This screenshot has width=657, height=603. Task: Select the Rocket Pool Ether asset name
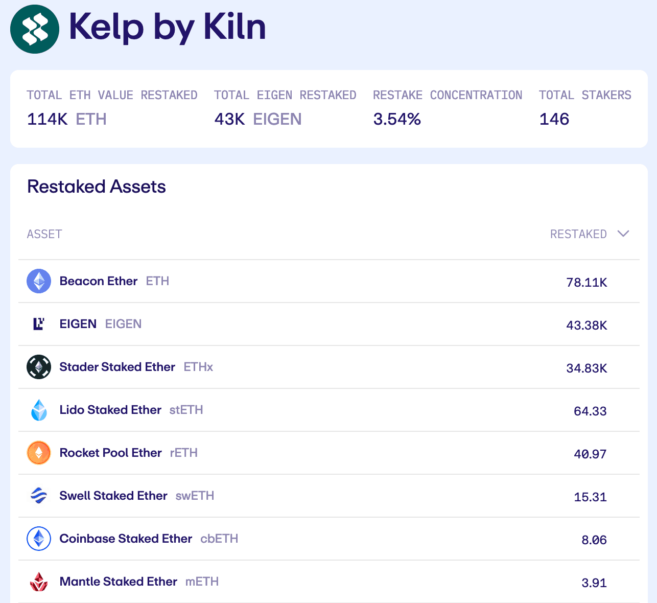[110, 453]
